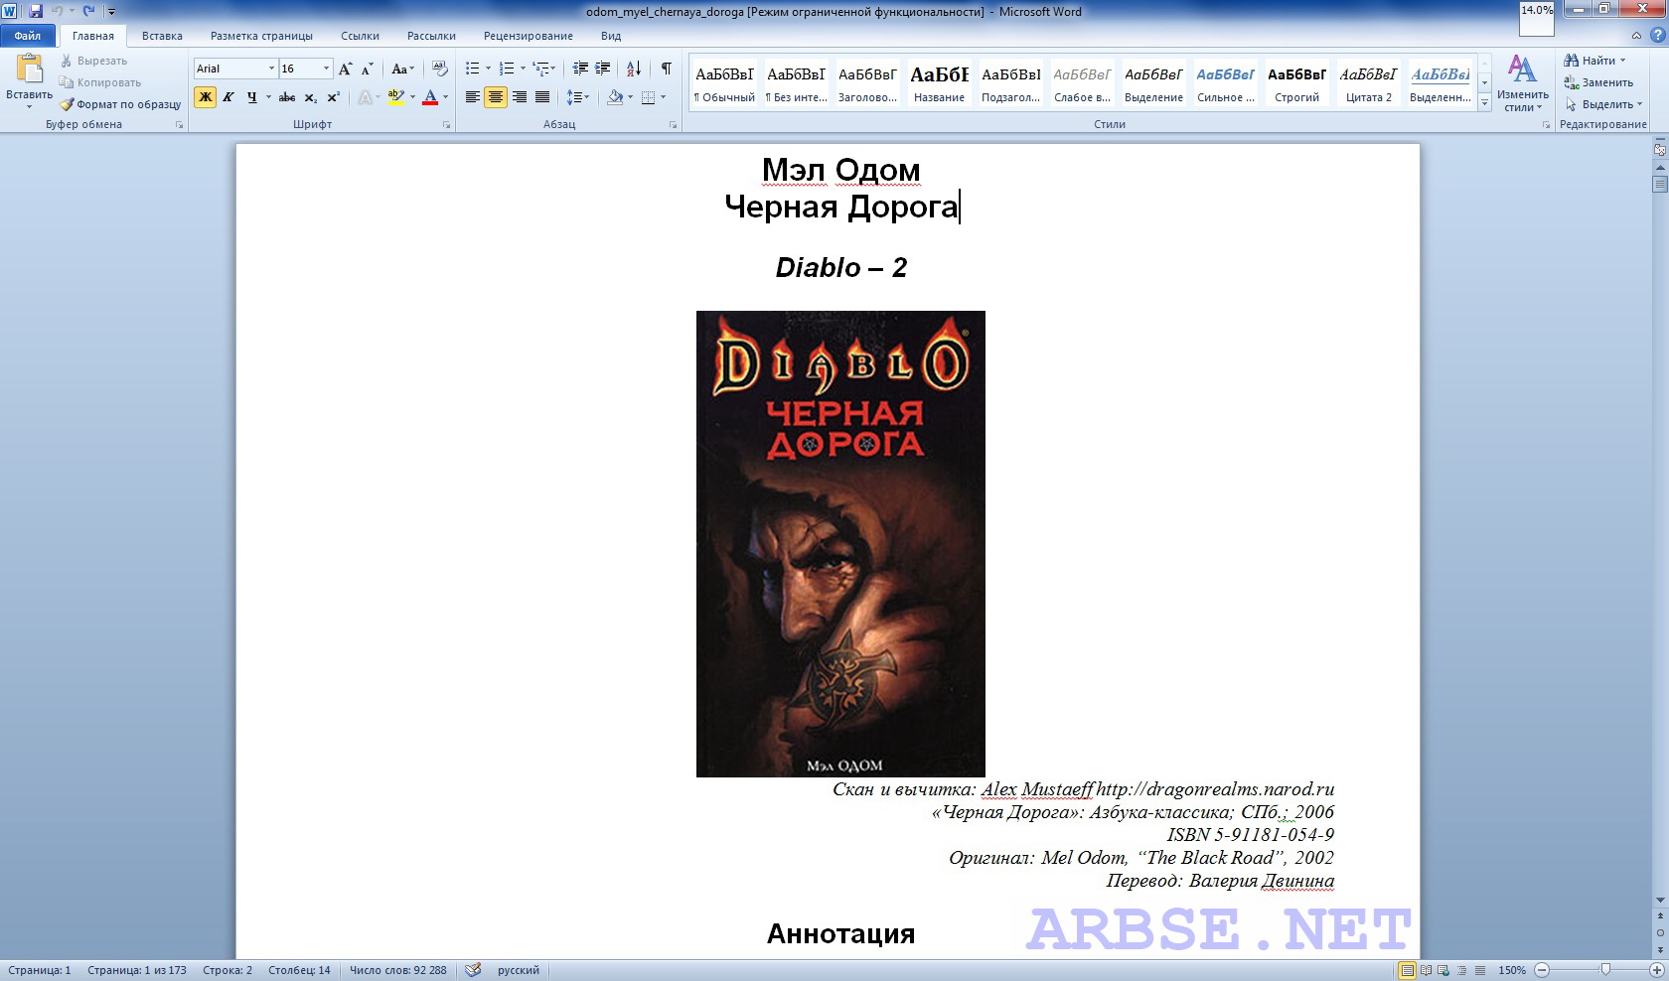Viewport: 1669px width, 981px height.
Task: Click multilevel list icon
Action: pyautogui.click(x=540, y=69)
